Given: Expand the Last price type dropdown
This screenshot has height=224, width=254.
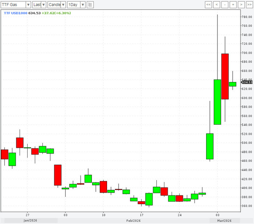Looking at the screenshot, I should pos(39,5).
